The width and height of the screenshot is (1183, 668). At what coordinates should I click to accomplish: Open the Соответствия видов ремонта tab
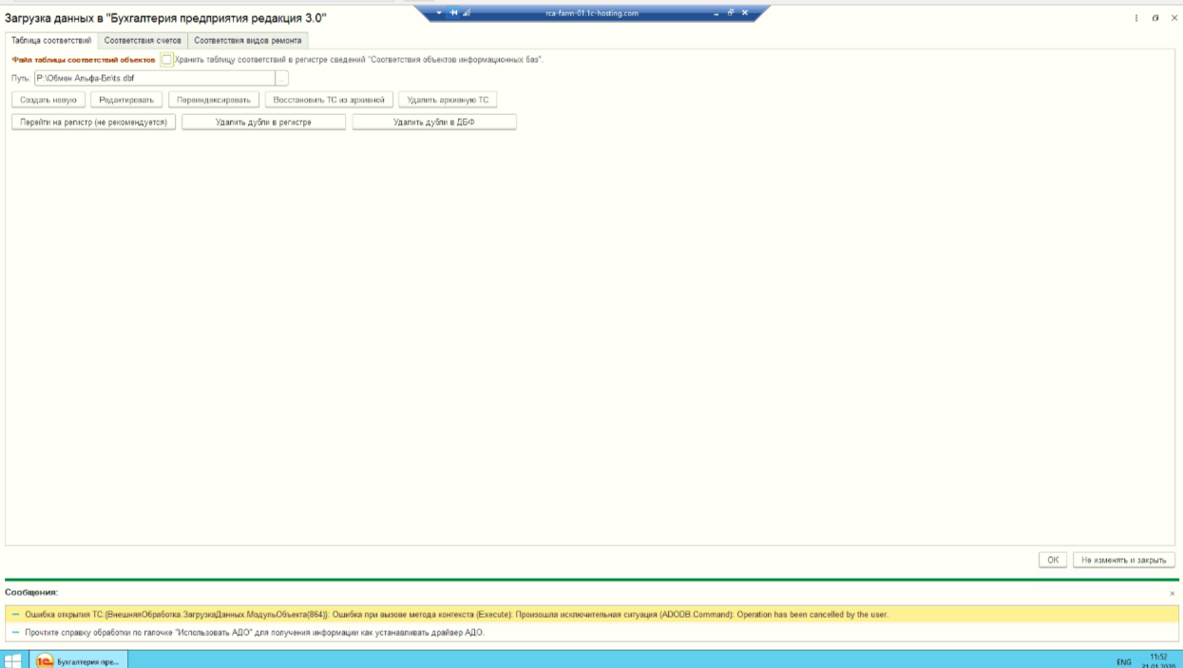248,41
